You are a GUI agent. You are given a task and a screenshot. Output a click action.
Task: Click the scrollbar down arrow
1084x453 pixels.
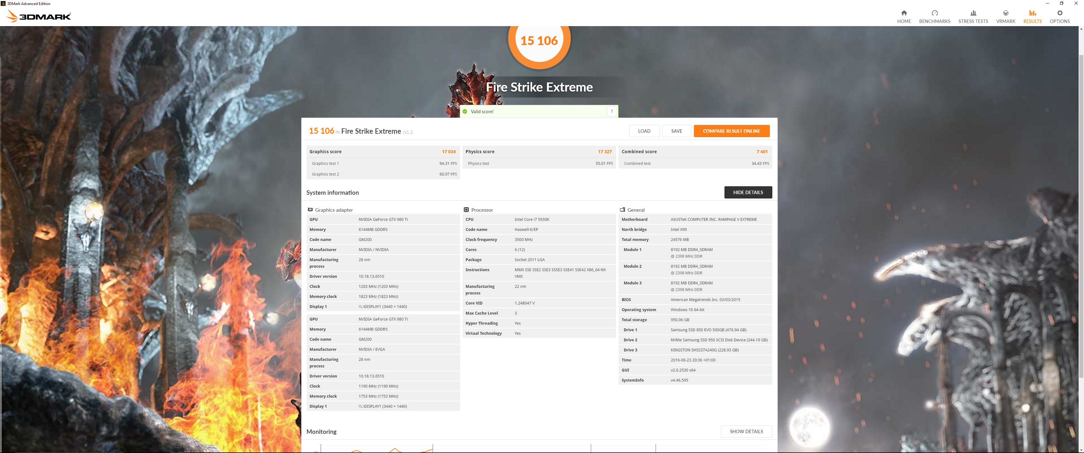[1081, 450]
